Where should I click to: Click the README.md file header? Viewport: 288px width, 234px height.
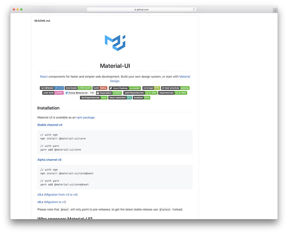click(42, 21)
